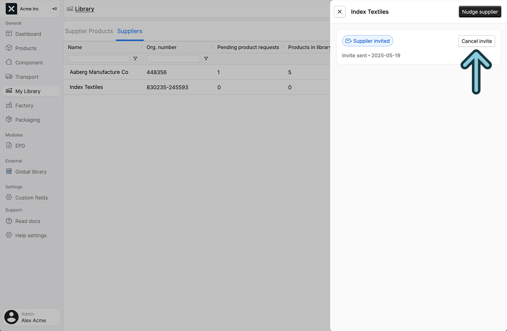This screenshot has width=507, height=331.
Task: Click the Component puzzle piece icon
Action: pyautogui.click(x=9, y=62)
